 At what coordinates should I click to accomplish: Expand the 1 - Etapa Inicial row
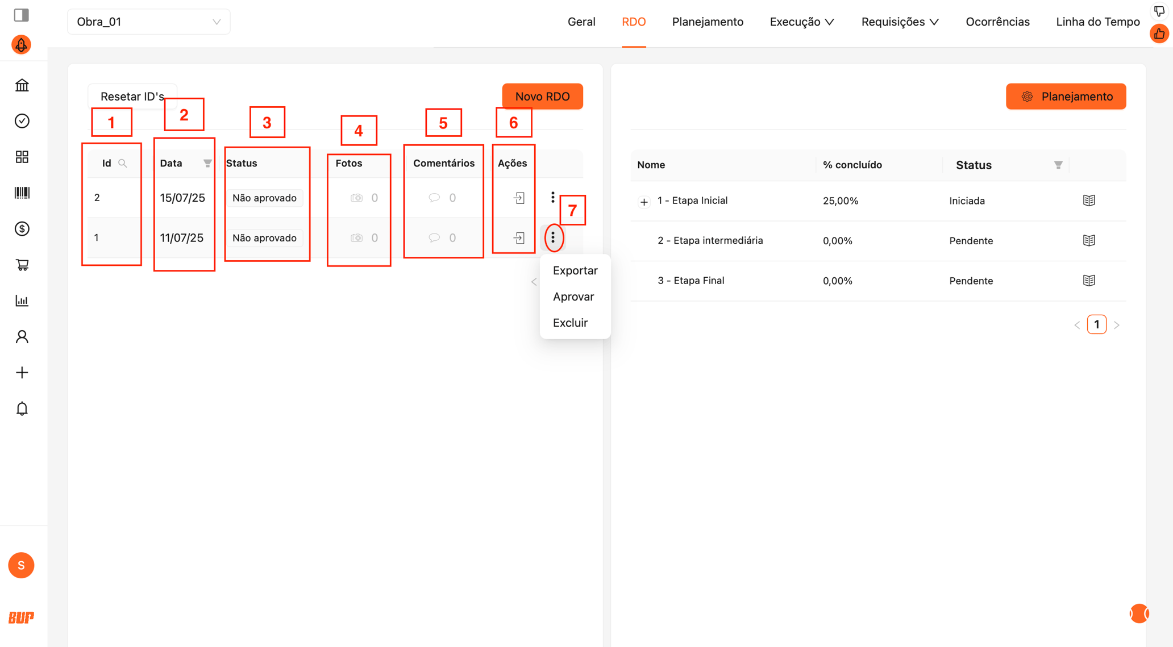(x=643, y=202)
